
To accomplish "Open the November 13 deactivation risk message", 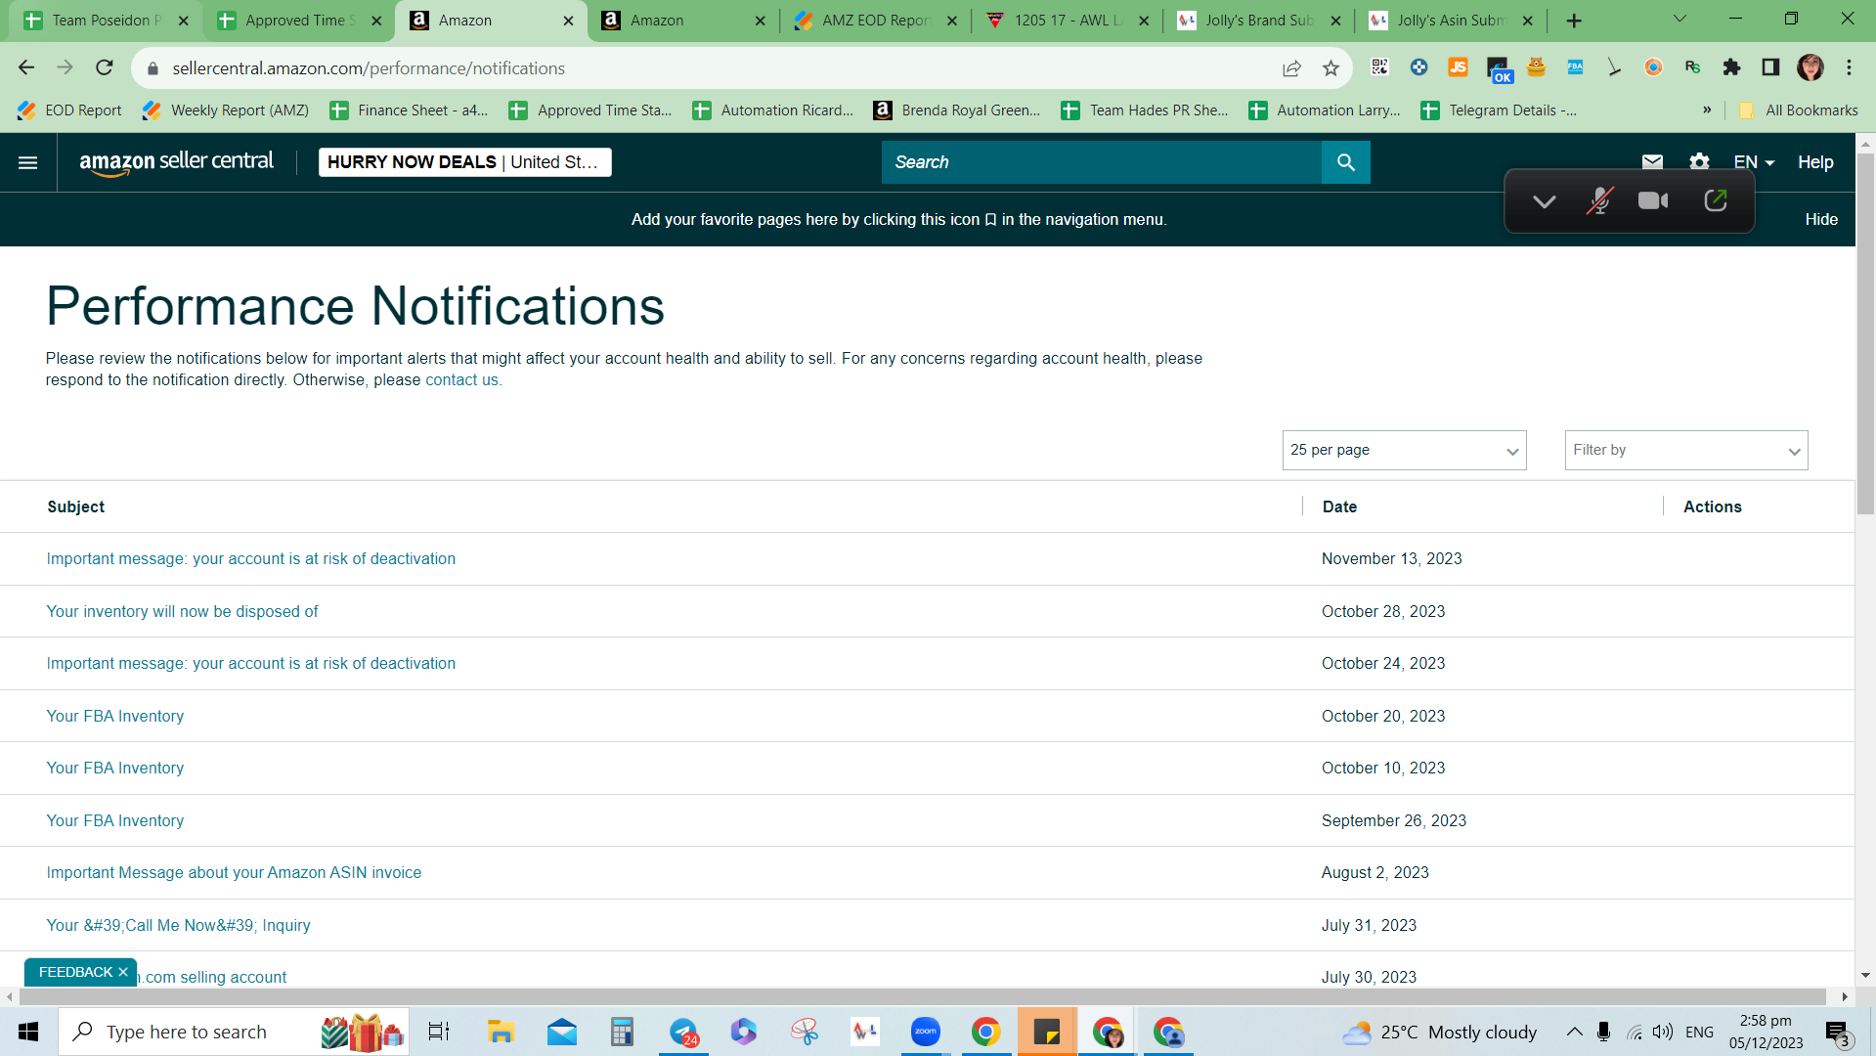I will pyautogui.click(x=251, y=558).
